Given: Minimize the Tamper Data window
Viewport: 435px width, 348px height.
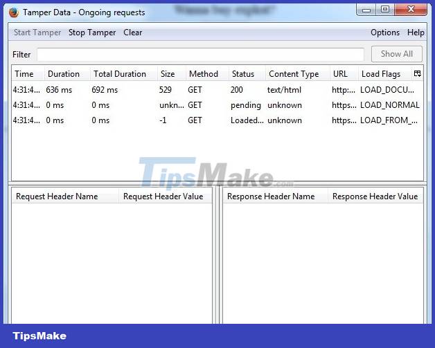Looking at the screenshot, I should point(366,10).
